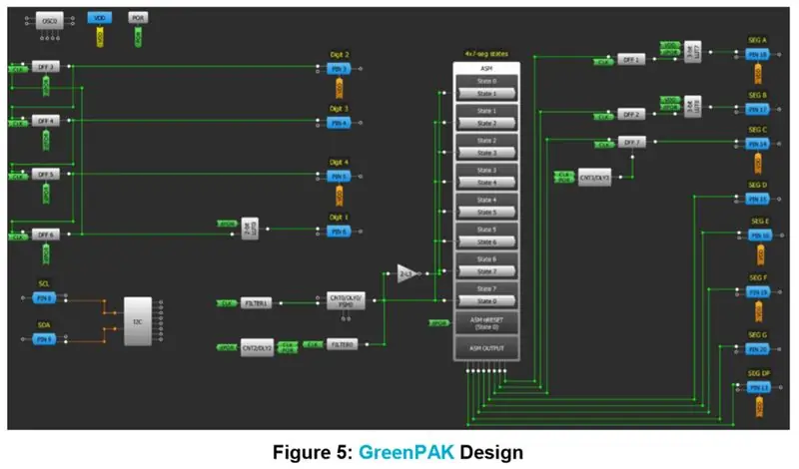This screenshot has height=469, width=799.
Task: Click the pin block under Digit 2
Action: coord(339,69)
